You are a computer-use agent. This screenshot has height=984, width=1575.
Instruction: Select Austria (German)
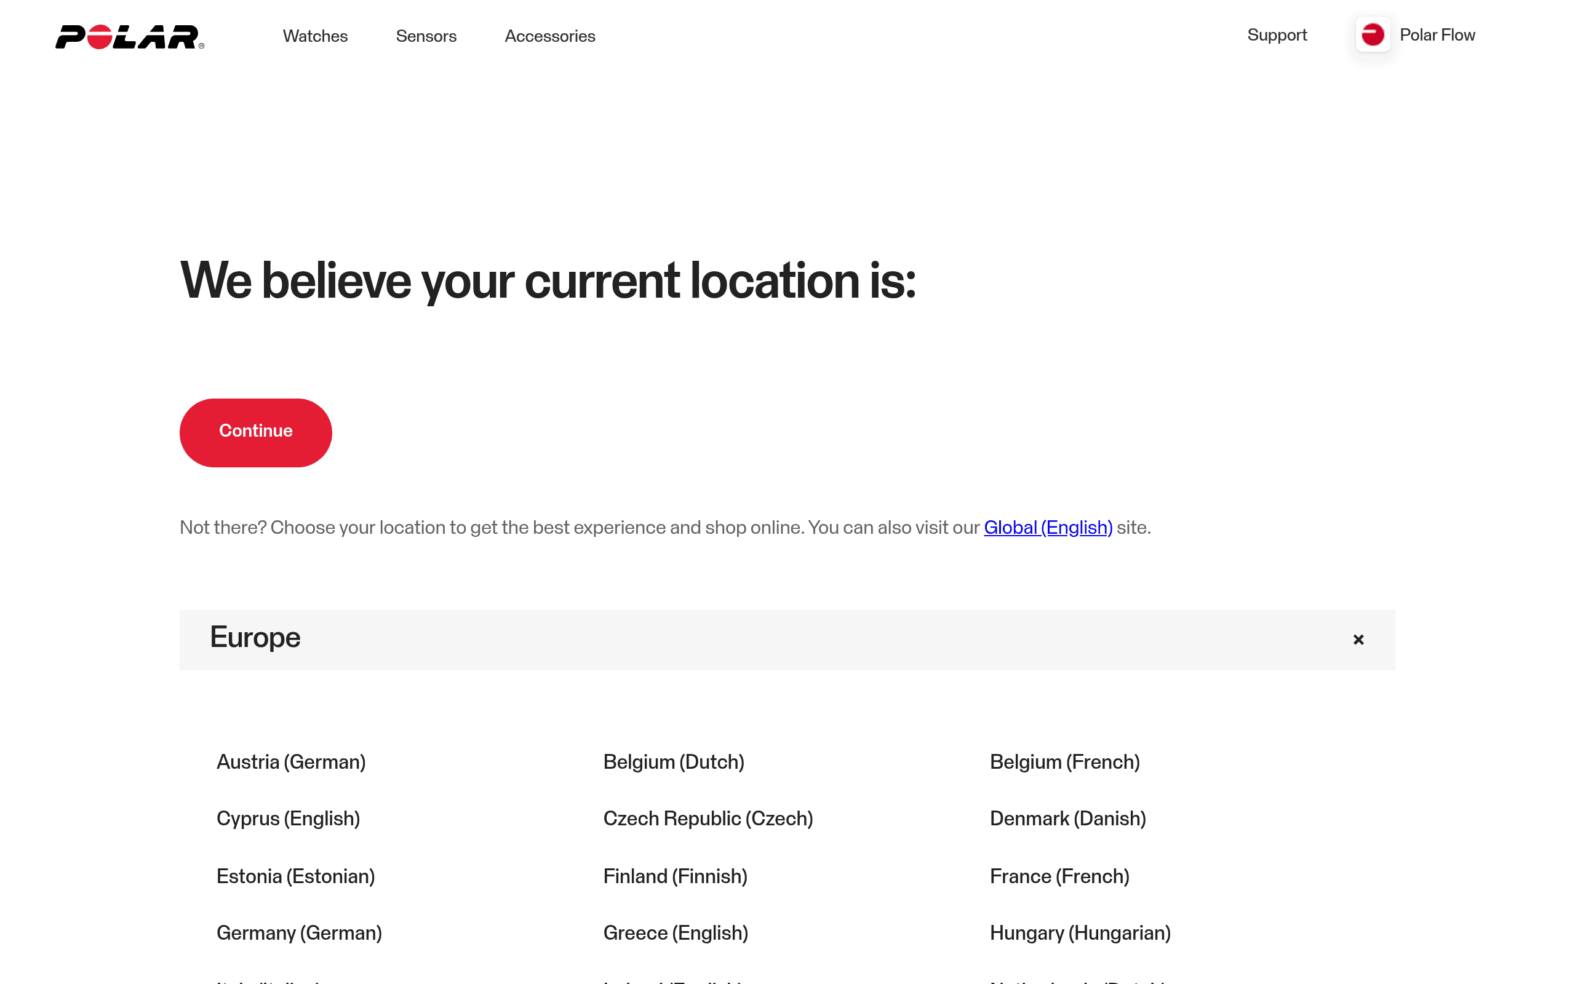pos(291,762)
